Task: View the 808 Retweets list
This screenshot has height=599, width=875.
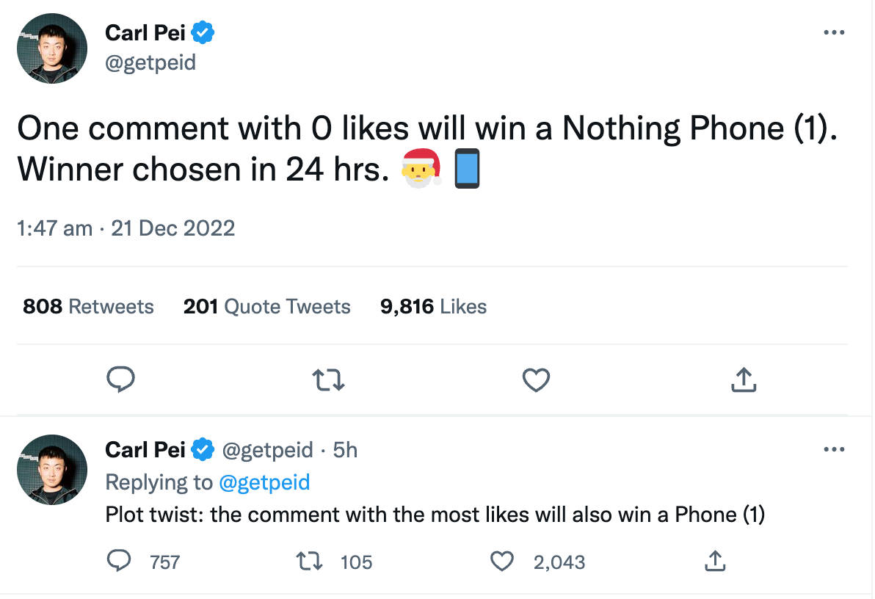Action: (x=87, y=306)
